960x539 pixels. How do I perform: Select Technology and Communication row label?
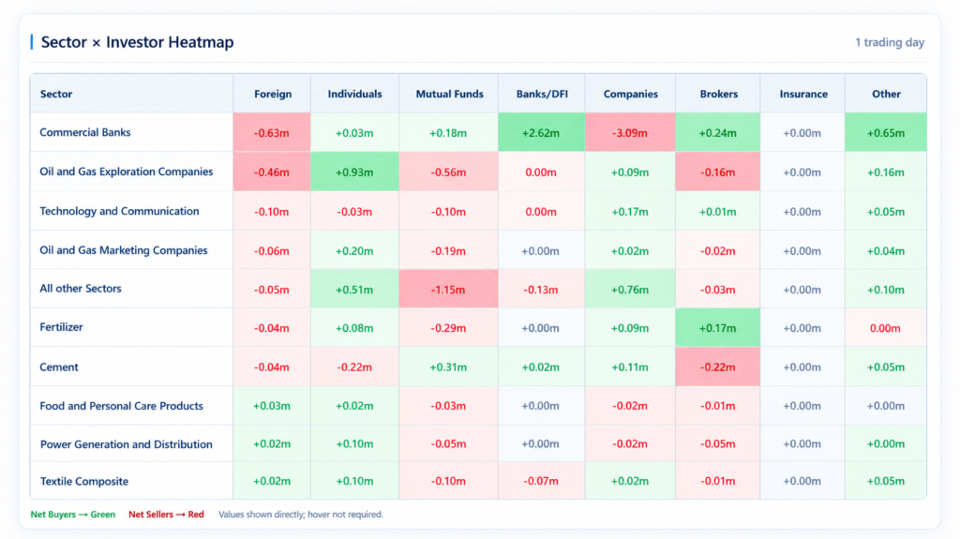click(119, 211)
